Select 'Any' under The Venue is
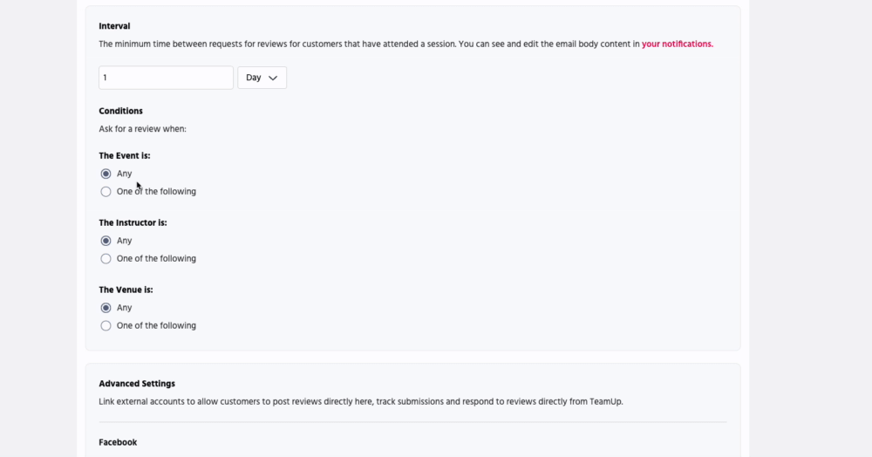 (x=106, y=308)
